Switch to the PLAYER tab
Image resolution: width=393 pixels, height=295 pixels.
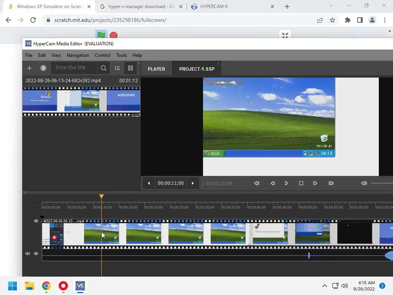coord(157,69)
